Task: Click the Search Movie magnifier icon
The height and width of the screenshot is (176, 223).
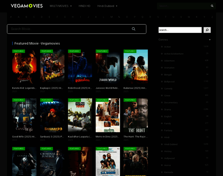Action: coord(134,29)
